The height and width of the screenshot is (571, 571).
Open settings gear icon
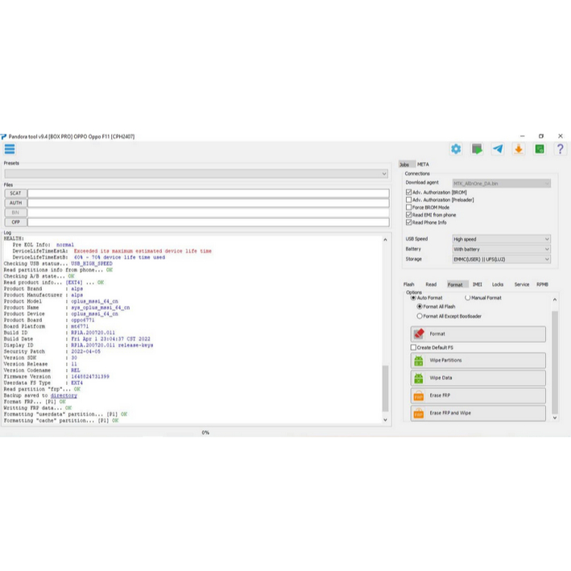(456, 149)
